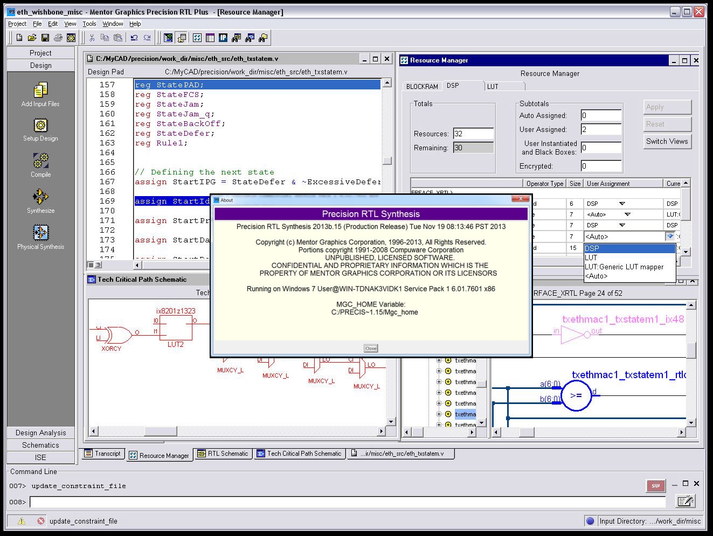The width and height of the screenshot is (713, 536).
Task: Open the Project section in left bar
Action: (41, 53)
